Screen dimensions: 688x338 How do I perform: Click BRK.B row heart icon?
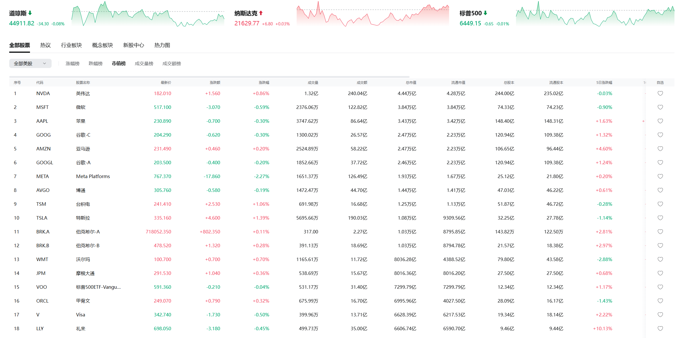click(660, 246)
